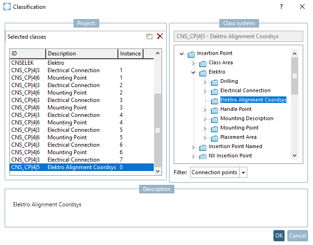Click the Instance column header
Screen dimensions: 313x245
(130, 54)
